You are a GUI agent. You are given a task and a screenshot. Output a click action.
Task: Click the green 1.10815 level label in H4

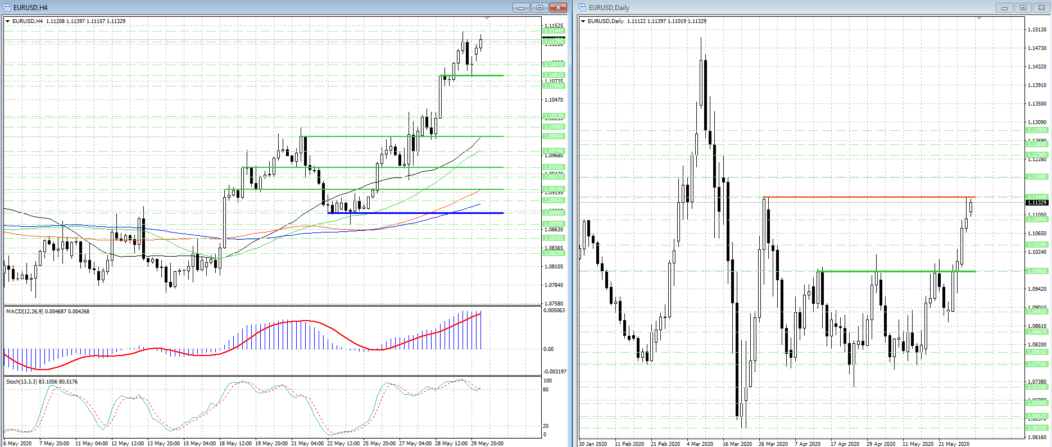coord(554,75)
